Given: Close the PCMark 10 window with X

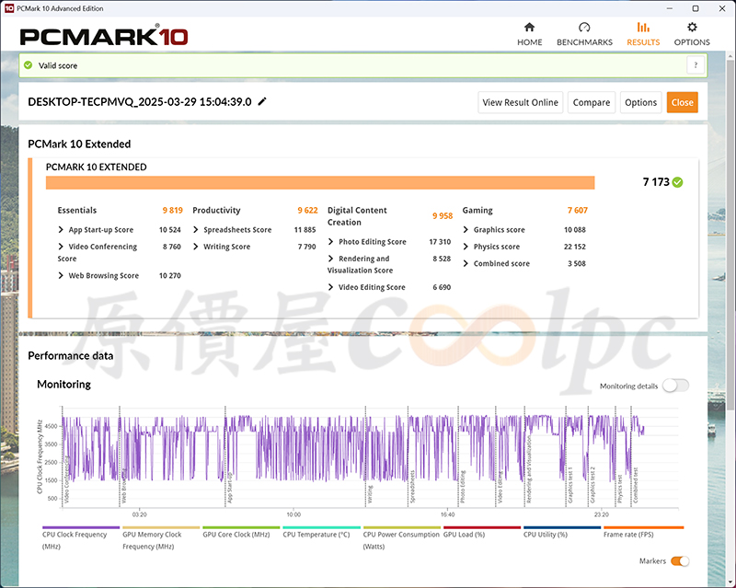Looking at the screenshot, I should pos(722,8).
